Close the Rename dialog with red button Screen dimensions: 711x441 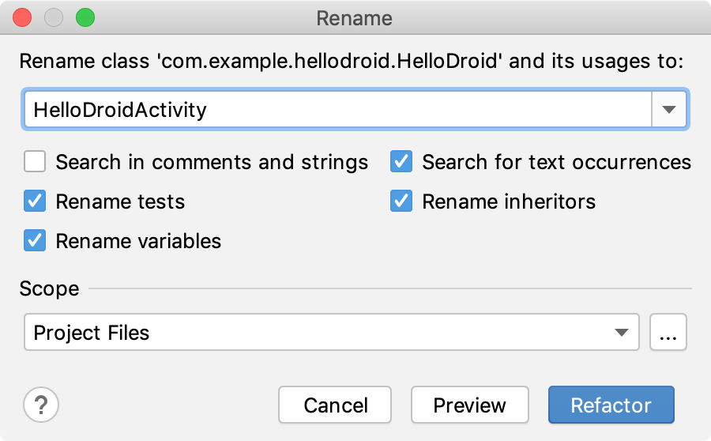click(x=23, y=17)
